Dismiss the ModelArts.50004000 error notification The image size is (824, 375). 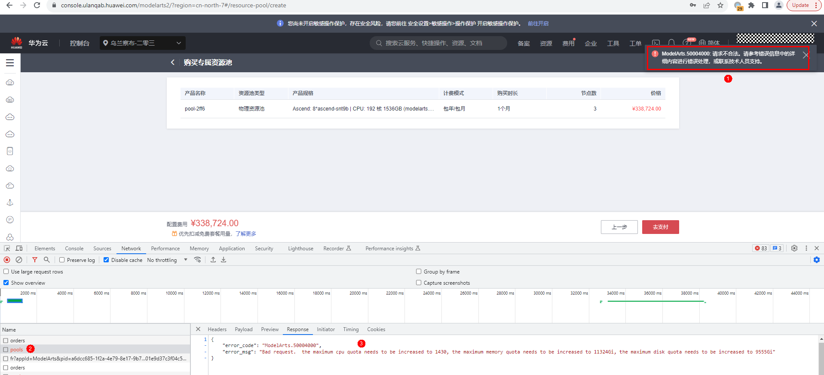806,55
